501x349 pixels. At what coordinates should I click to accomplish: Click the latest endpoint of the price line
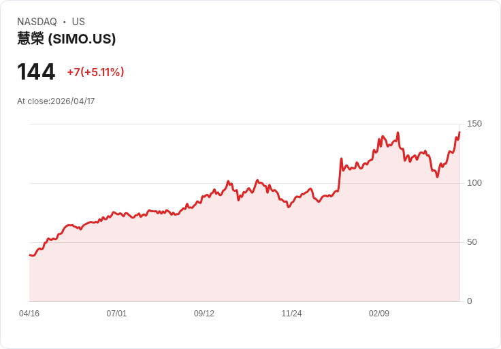tap(459, 132)
